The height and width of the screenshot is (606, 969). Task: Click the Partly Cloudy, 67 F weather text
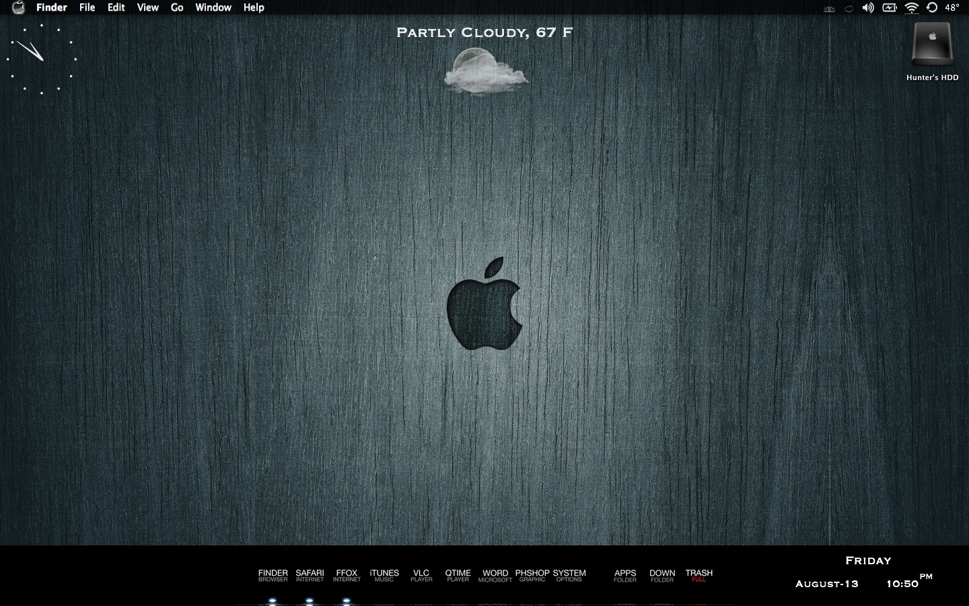(485, 32)
